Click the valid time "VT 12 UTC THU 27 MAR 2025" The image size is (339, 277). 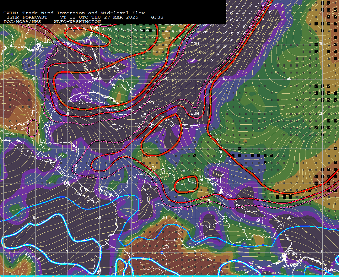[x=99, y=17]
